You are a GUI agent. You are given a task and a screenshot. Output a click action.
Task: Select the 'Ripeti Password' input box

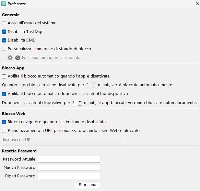click(69, 176)
